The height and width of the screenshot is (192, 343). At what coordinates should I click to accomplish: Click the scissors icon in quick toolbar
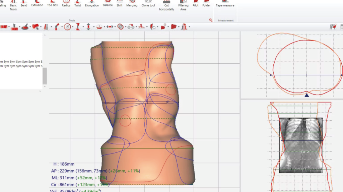[141, 27]
